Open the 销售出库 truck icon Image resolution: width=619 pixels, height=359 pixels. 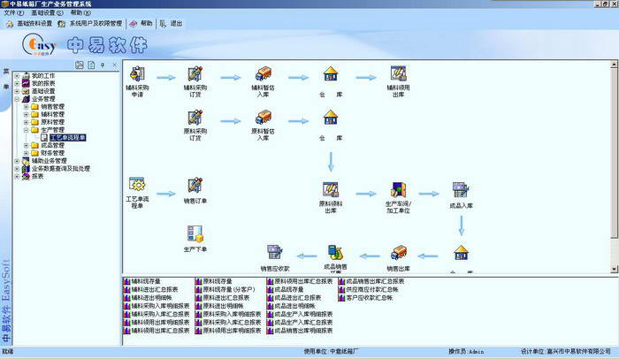[398, 253]
